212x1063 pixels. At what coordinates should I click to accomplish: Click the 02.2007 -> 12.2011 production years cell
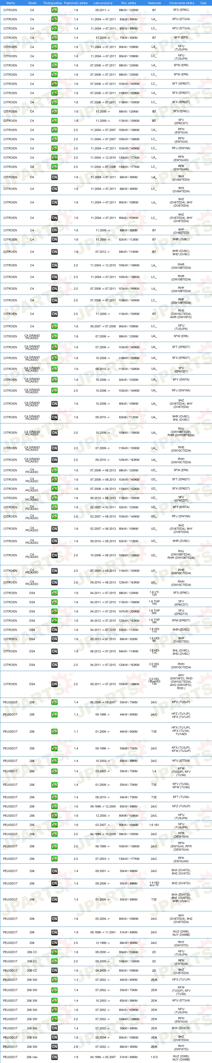pos(103,507)
